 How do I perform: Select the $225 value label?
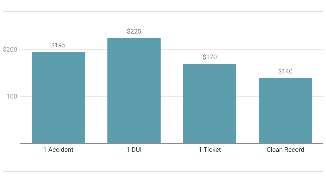134,31
